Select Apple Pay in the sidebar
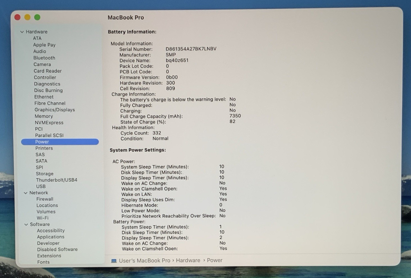 click(44, 45)
